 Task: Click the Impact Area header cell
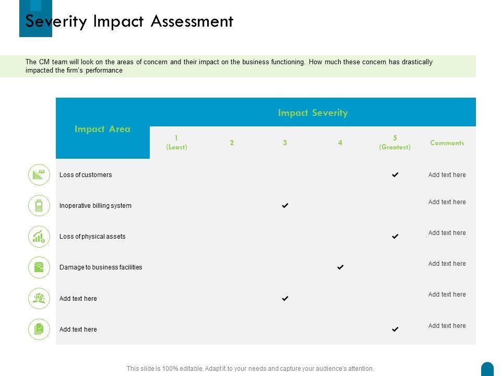click(102, 129)
